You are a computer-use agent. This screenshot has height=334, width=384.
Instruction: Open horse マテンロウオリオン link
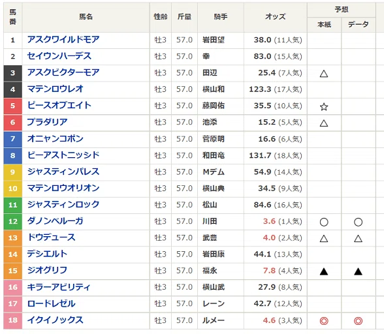(x=63, y=188)
